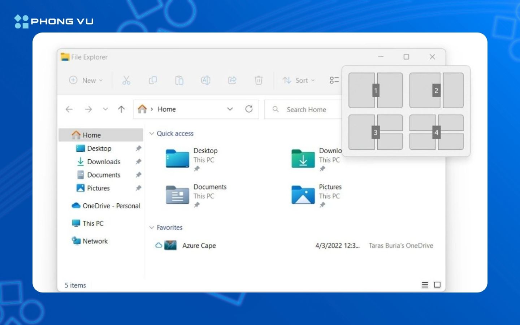Click the Delete trash bin icon
The height and width of the screenshot is (325, 520).
pos(259,80)
